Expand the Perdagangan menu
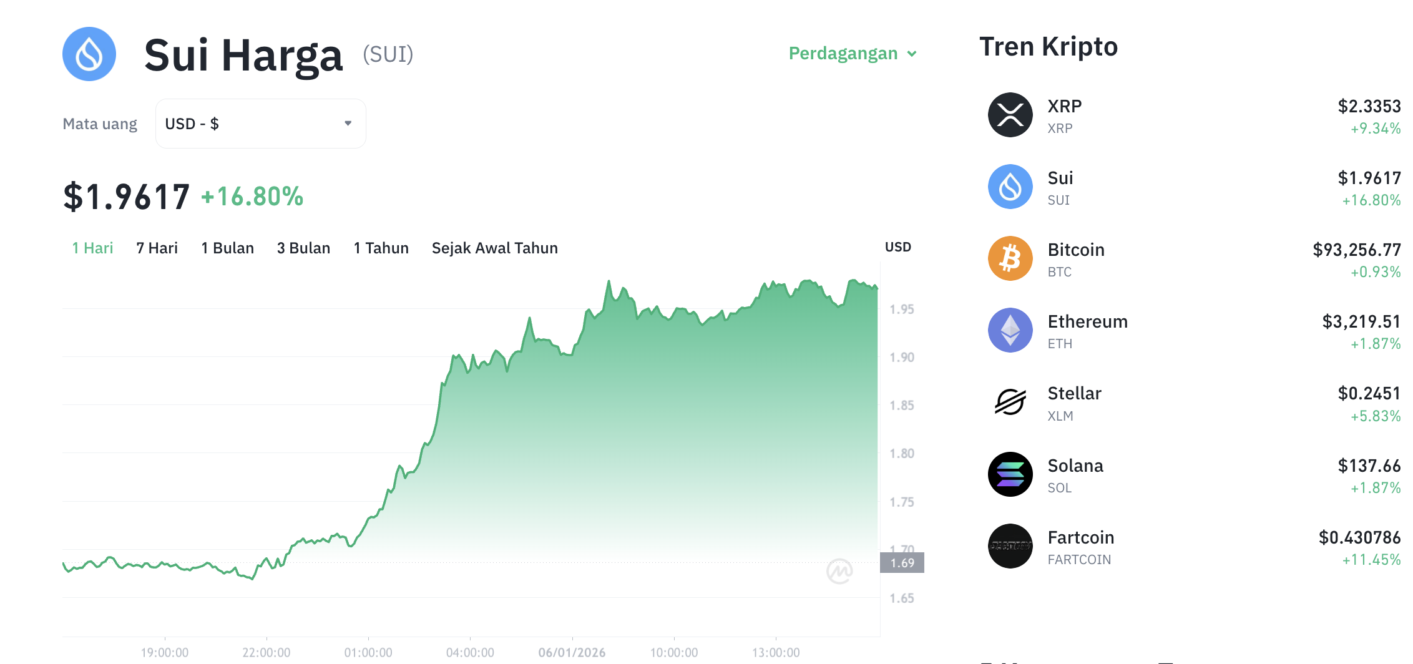 click(x=851, y=53)
